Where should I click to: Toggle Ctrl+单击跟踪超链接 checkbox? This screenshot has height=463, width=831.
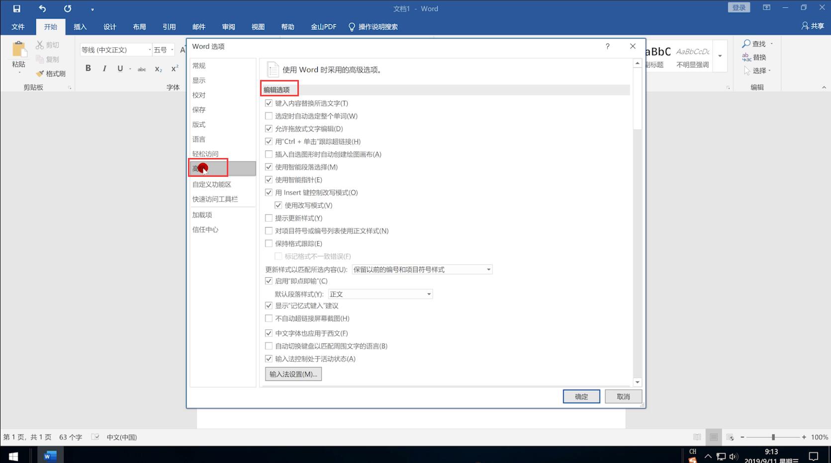(x=269, y=142)
